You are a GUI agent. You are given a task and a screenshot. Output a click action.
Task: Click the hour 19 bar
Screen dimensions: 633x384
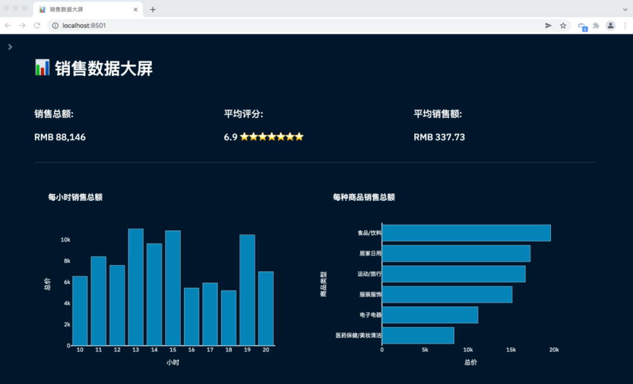click(247, 290)
